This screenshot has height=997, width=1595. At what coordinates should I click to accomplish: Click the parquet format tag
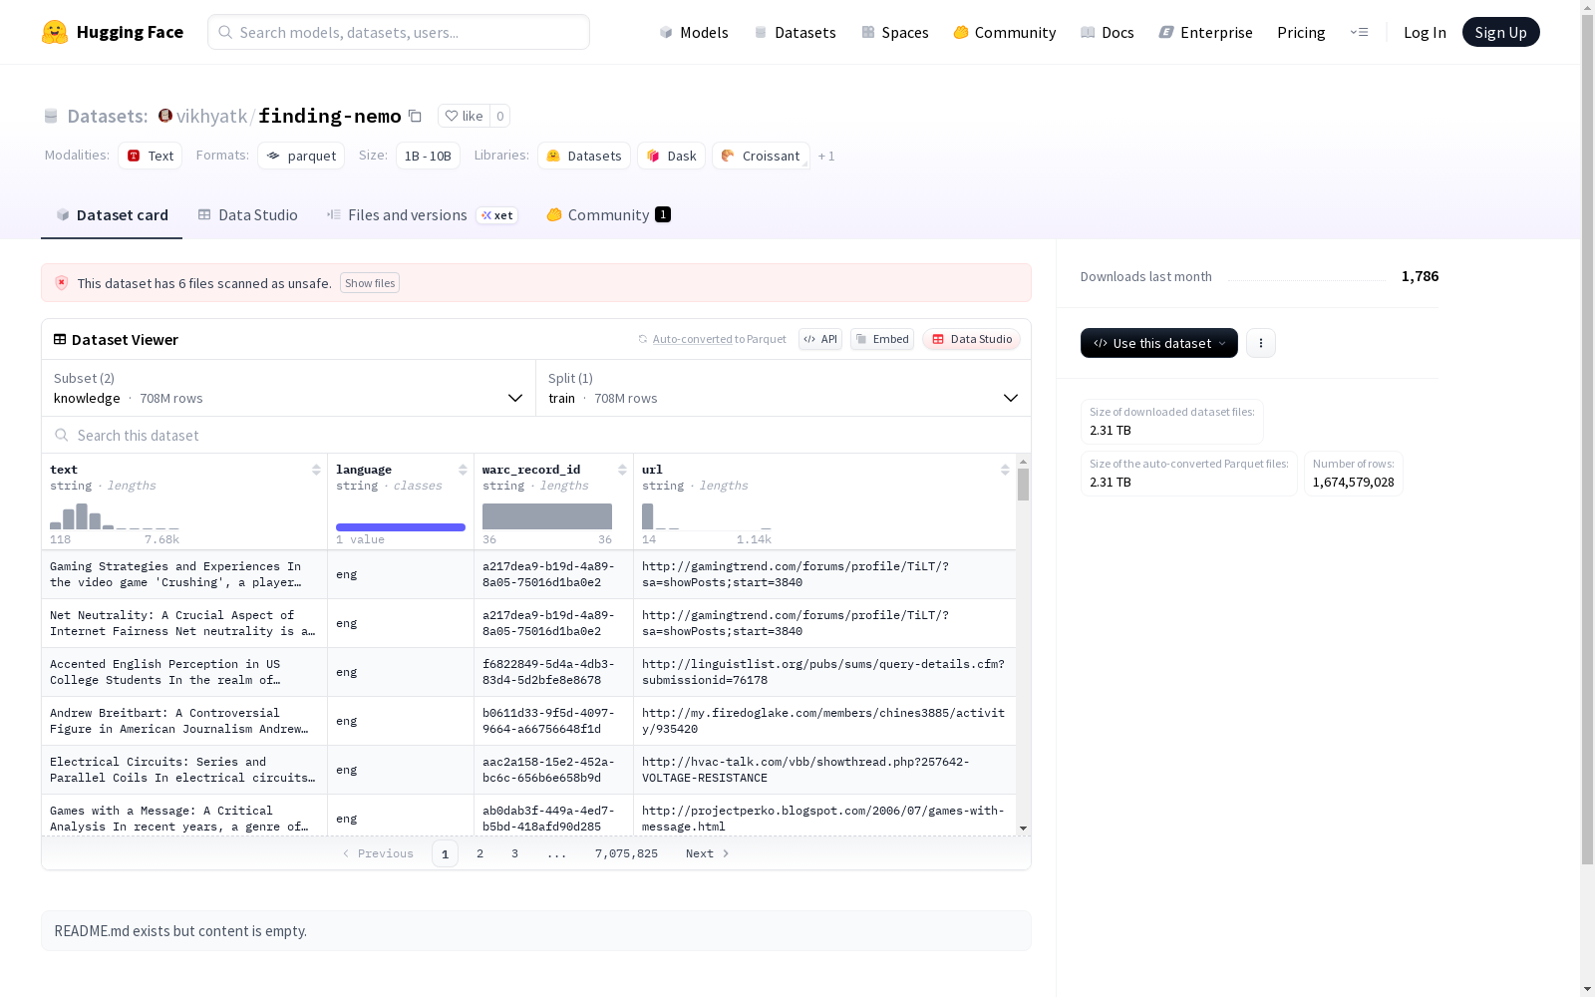[301, 156]
